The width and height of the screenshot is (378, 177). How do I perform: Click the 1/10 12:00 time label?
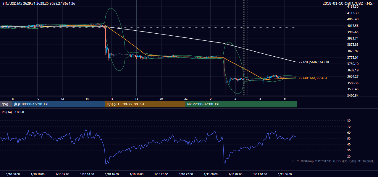pyautogui.click(x=62, y=174)
